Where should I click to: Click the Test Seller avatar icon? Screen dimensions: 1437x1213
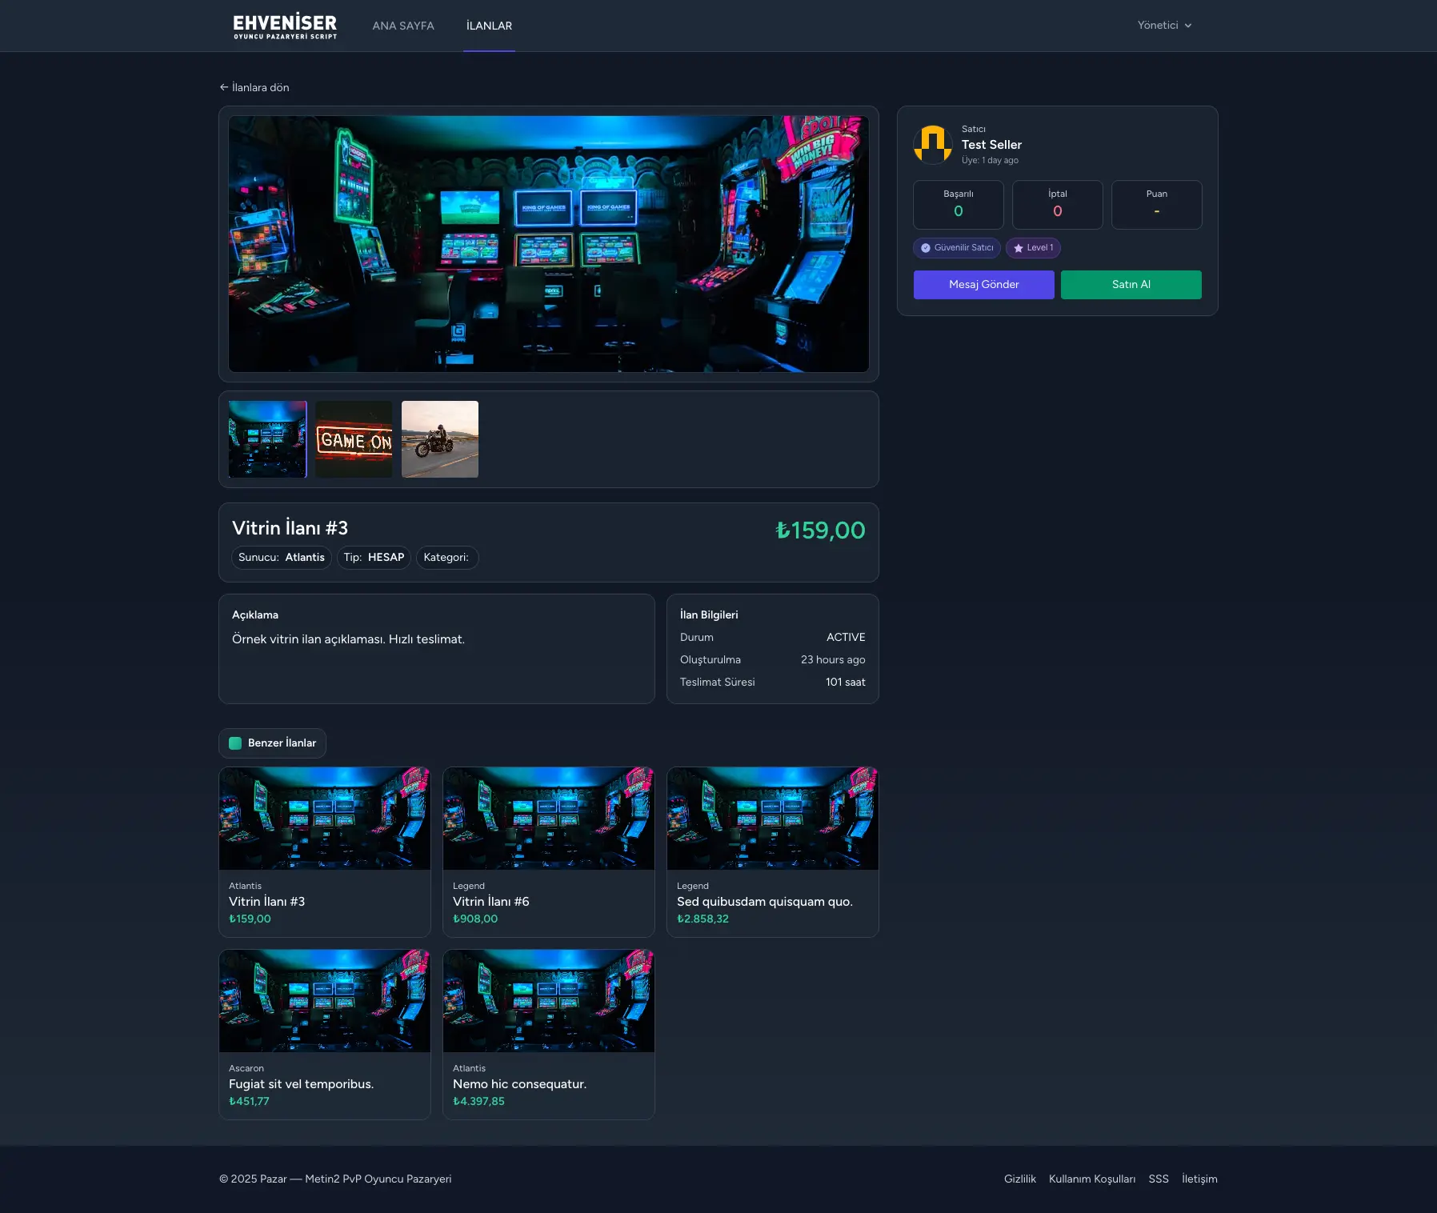coord(933,145)
